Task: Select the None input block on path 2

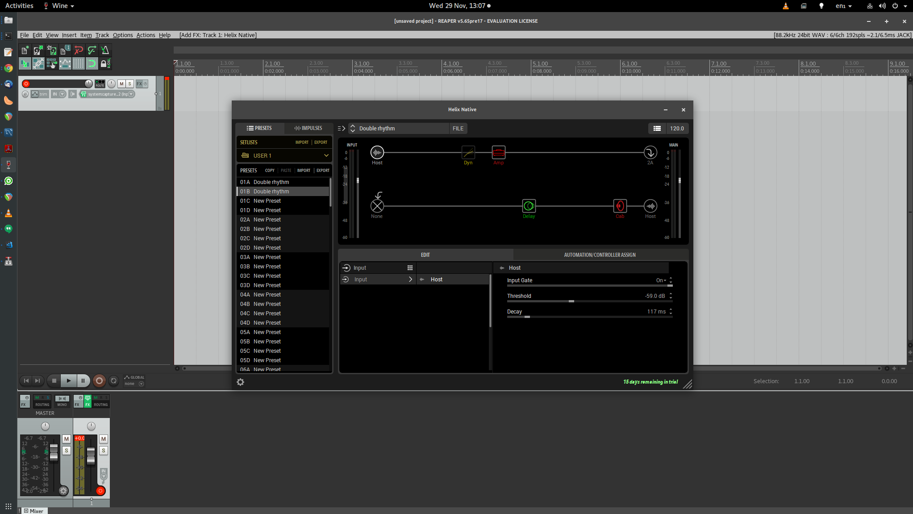Action: click(x=377, y=206)
